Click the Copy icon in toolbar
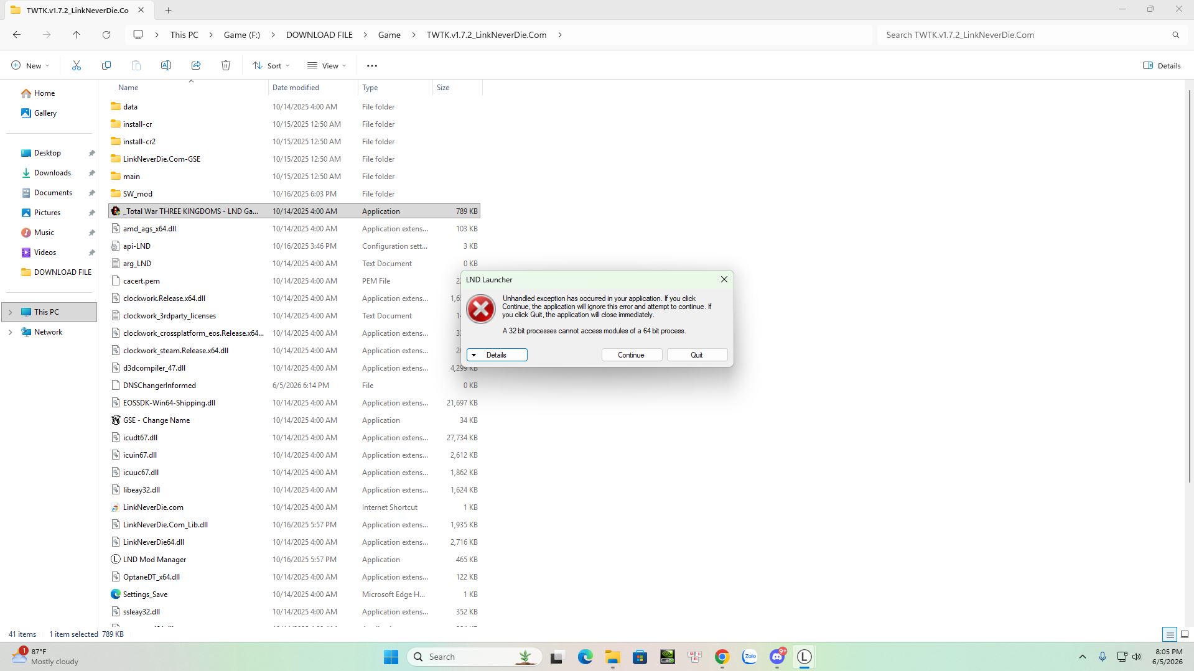The height and width of the screenshot is (671, 1194). coord(106,65)
